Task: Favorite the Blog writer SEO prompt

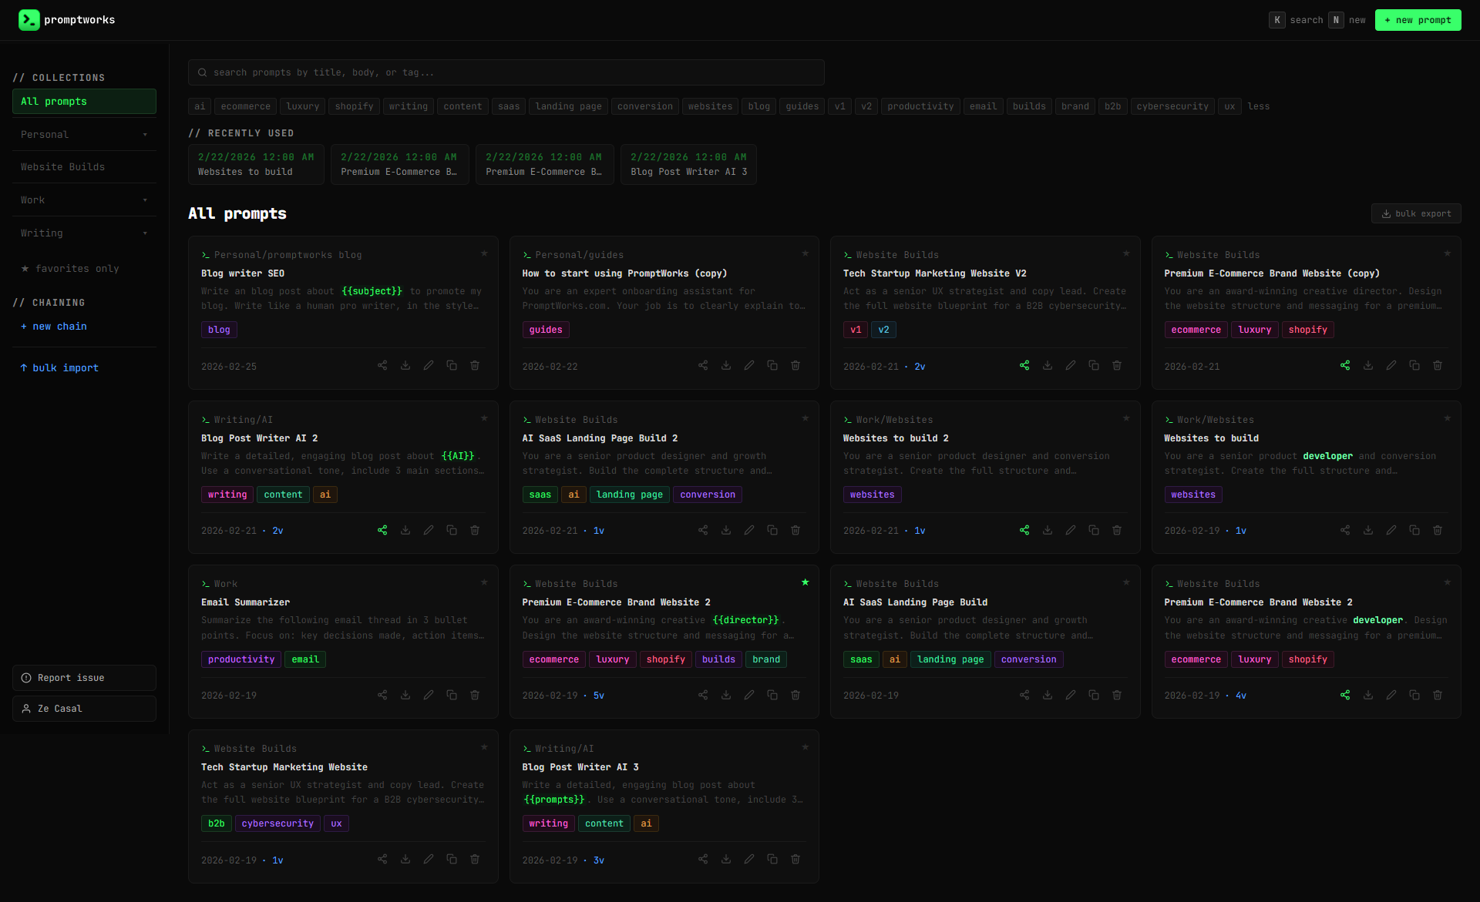Action: pyautogui.click(x=484, y=253)
